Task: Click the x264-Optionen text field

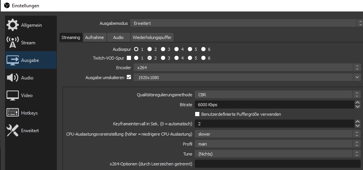Action: click(x=278, y=164)
